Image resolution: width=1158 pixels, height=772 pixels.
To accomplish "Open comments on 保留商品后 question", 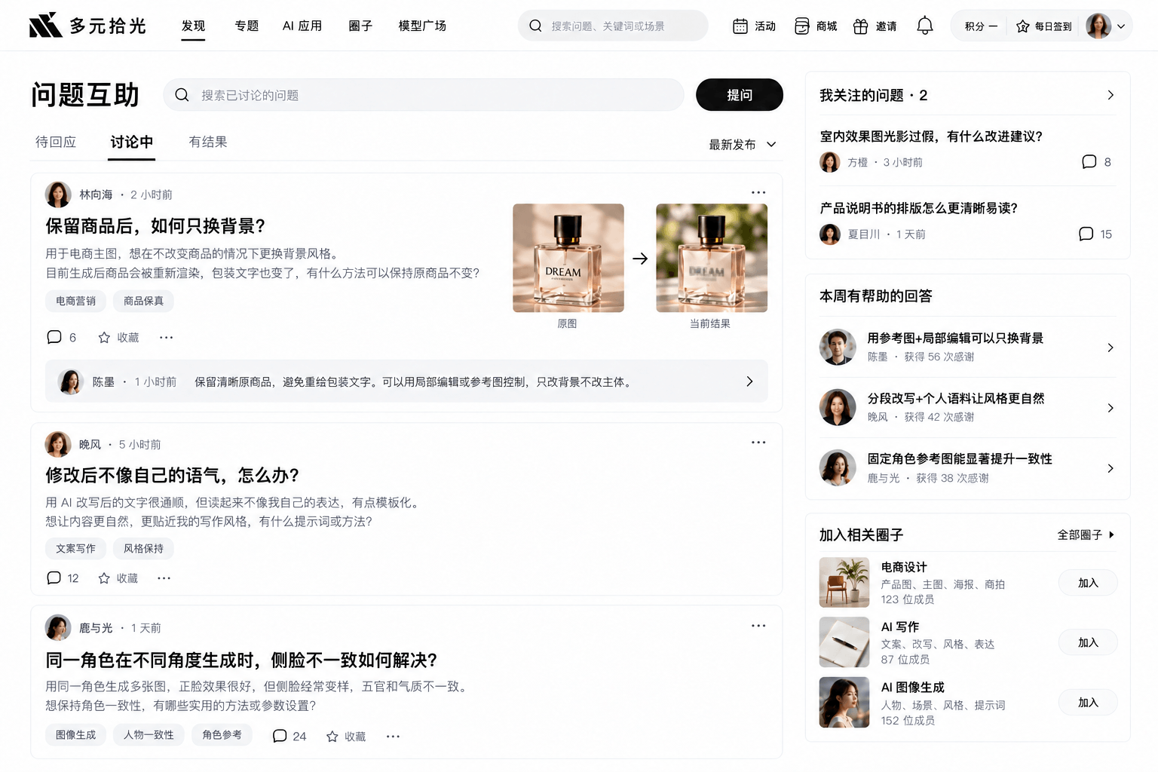I will point(54,337).
